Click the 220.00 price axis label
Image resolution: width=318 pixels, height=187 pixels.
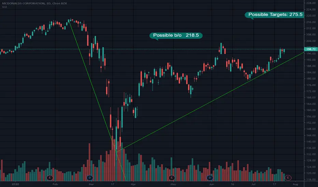[x=311, y=16]
